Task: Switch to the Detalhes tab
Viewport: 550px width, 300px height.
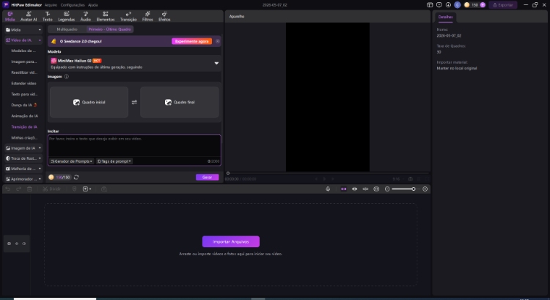Action: 445,17
